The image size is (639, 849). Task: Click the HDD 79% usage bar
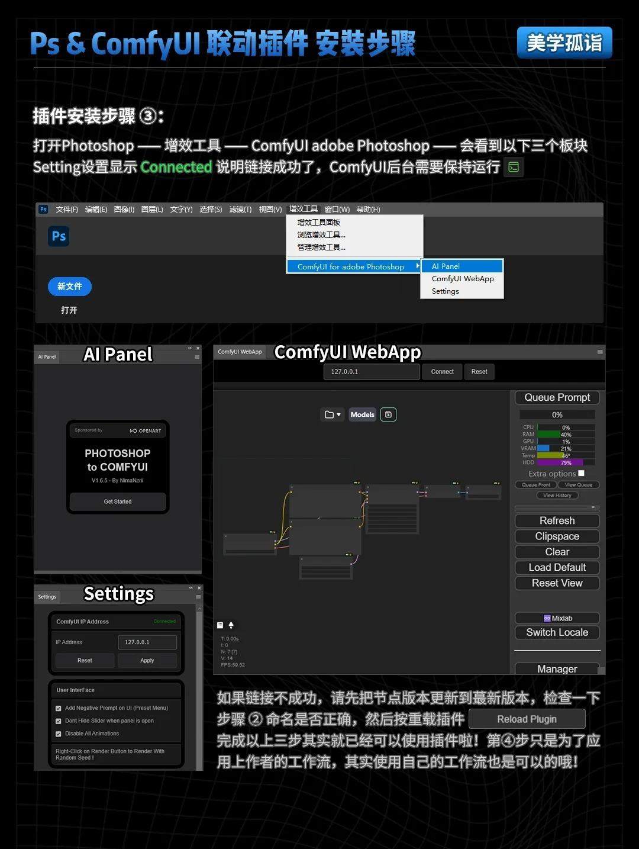[x=566, y=462]
